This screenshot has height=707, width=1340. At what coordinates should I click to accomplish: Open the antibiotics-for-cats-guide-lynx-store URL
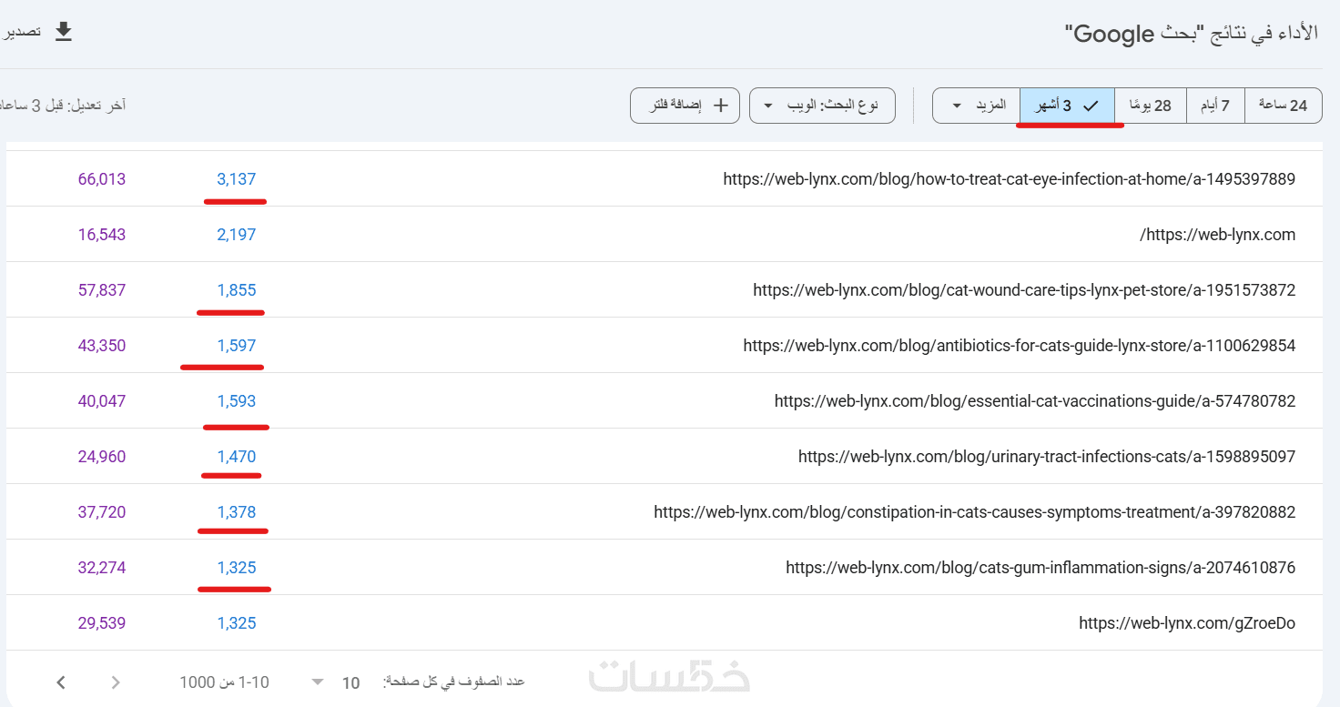(1019, 346)
